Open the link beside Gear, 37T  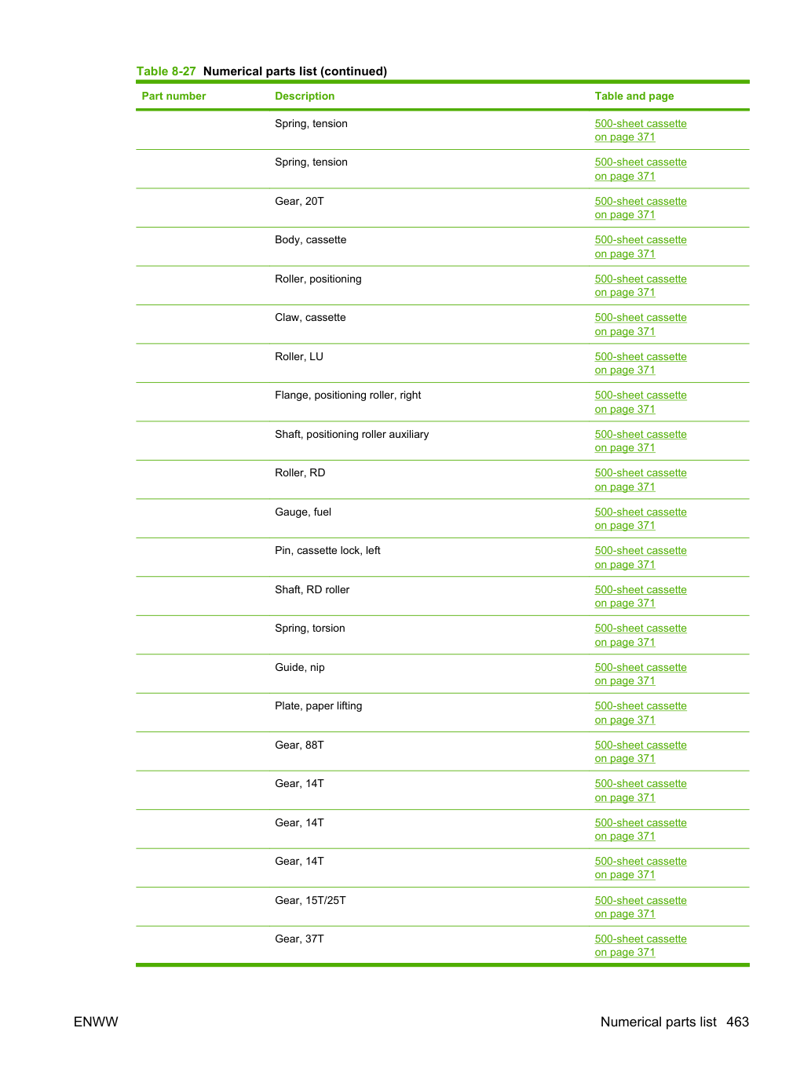tap(641, 946)
